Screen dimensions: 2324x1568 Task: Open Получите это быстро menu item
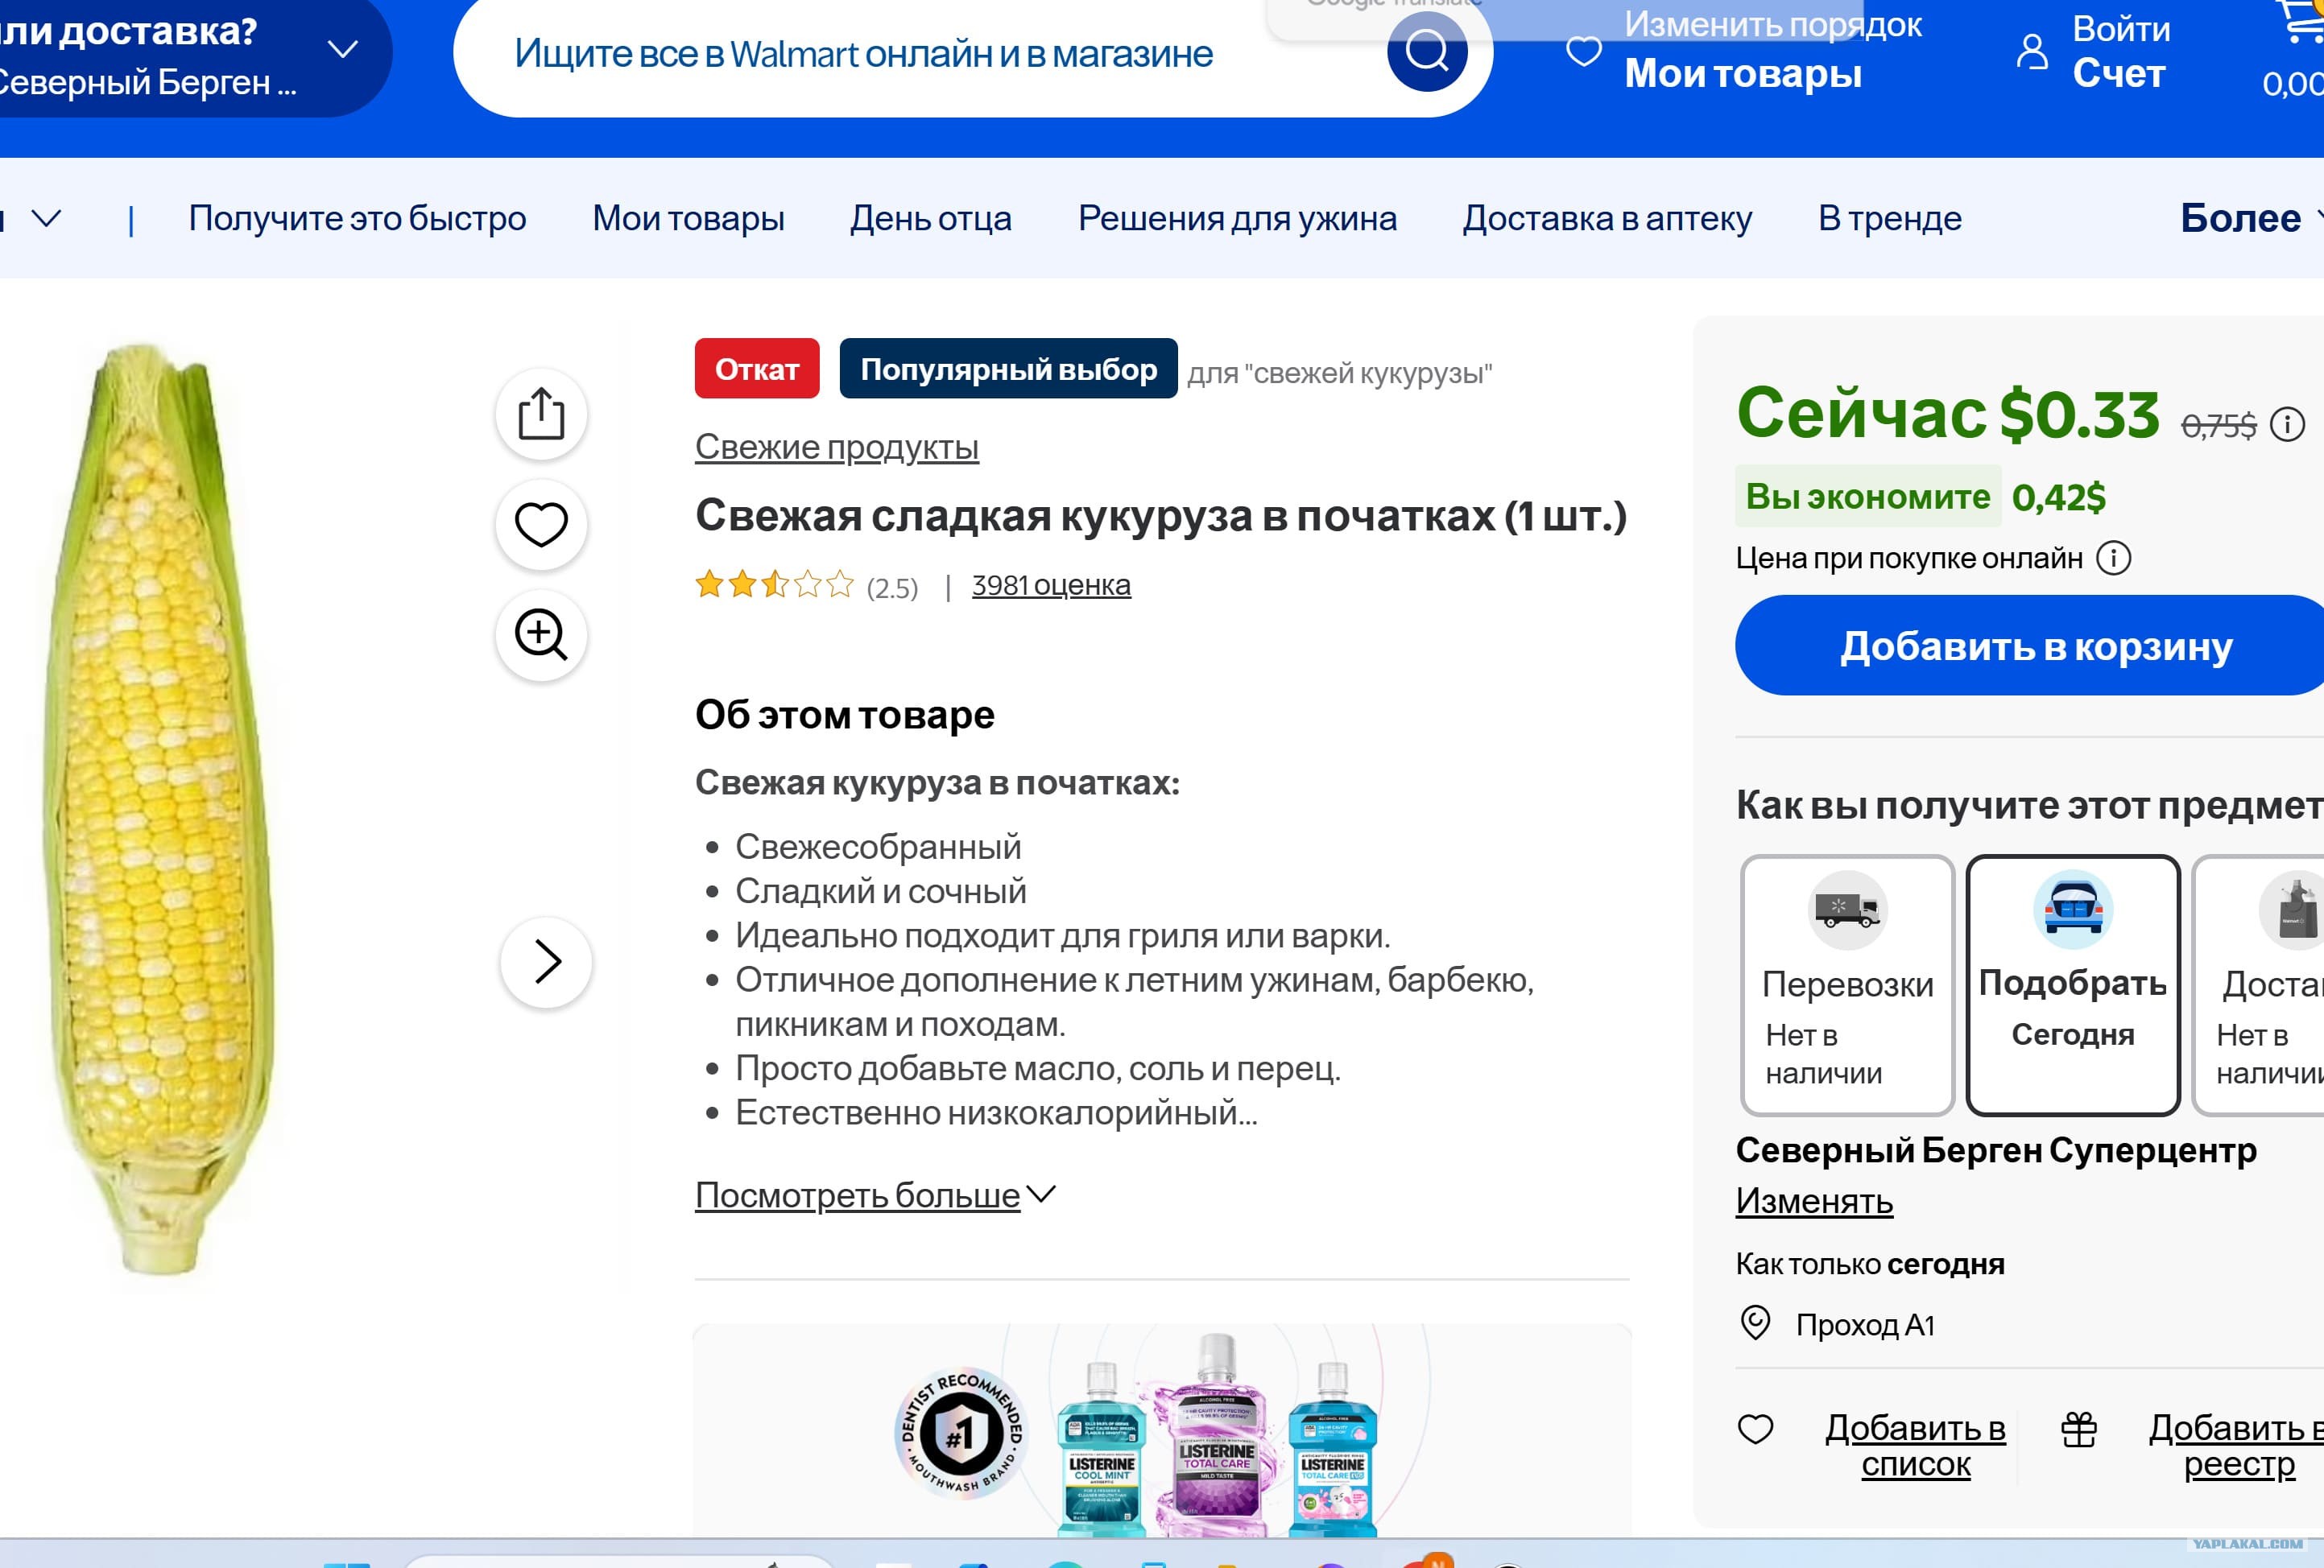tap(357, 218)
